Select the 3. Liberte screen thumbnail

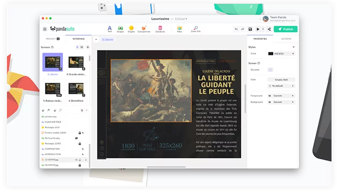coord(53,62)
